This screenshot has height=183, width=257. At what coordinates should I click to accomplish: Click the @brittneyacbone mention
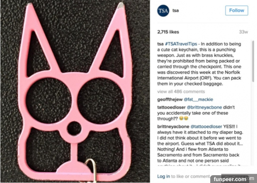tap(204, 107)
